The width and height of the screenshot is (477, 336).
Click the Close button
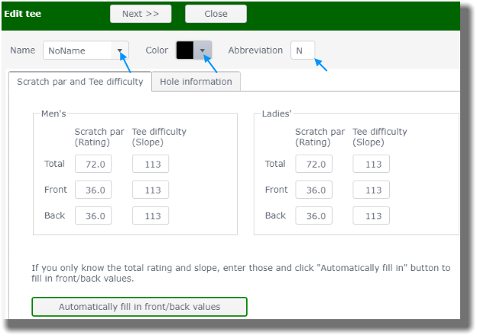(x=216, y=14)
